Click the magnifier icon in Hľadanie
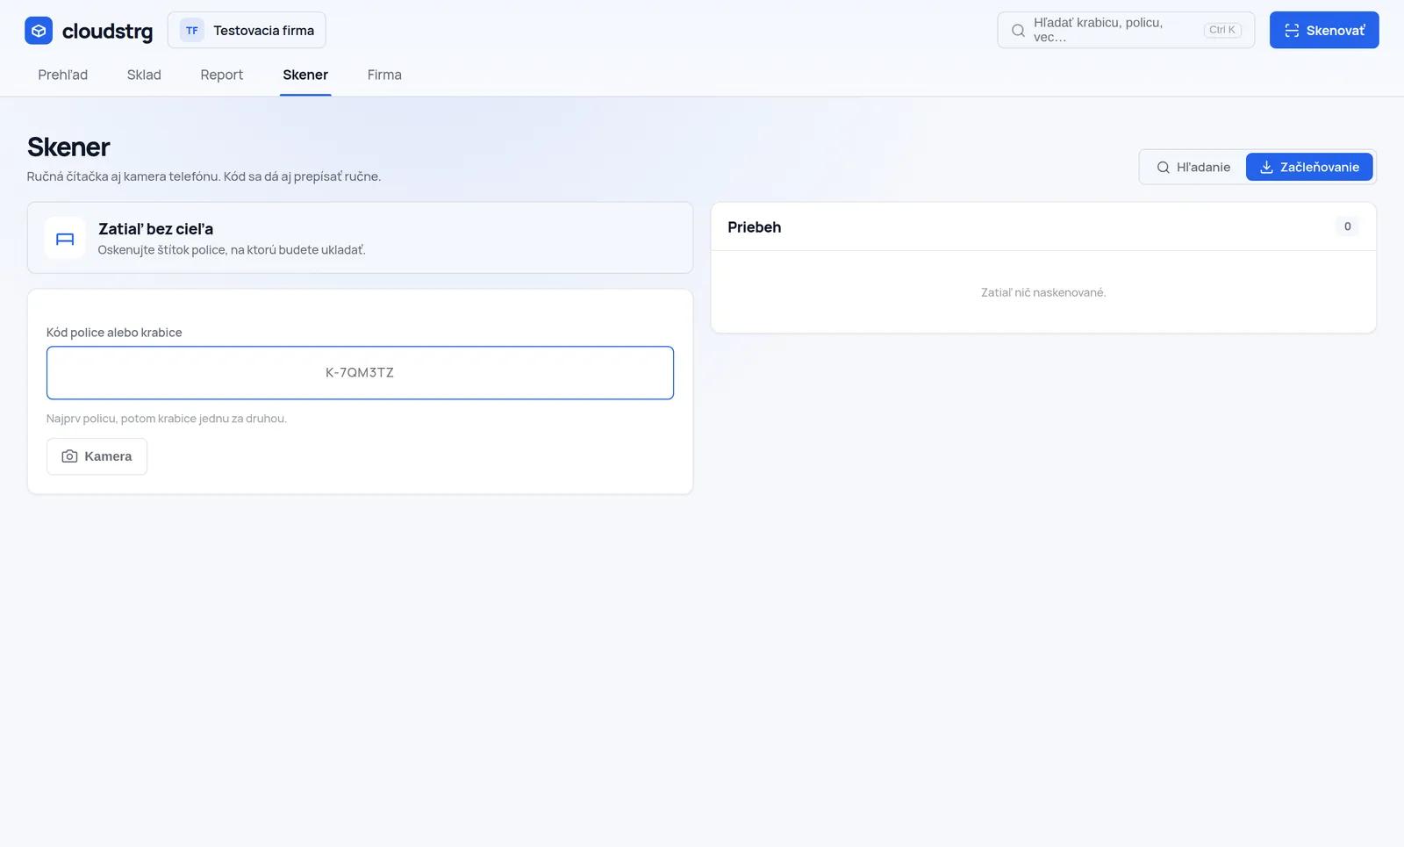This screenshot has height=847, width=1404. click(1163, 167)
